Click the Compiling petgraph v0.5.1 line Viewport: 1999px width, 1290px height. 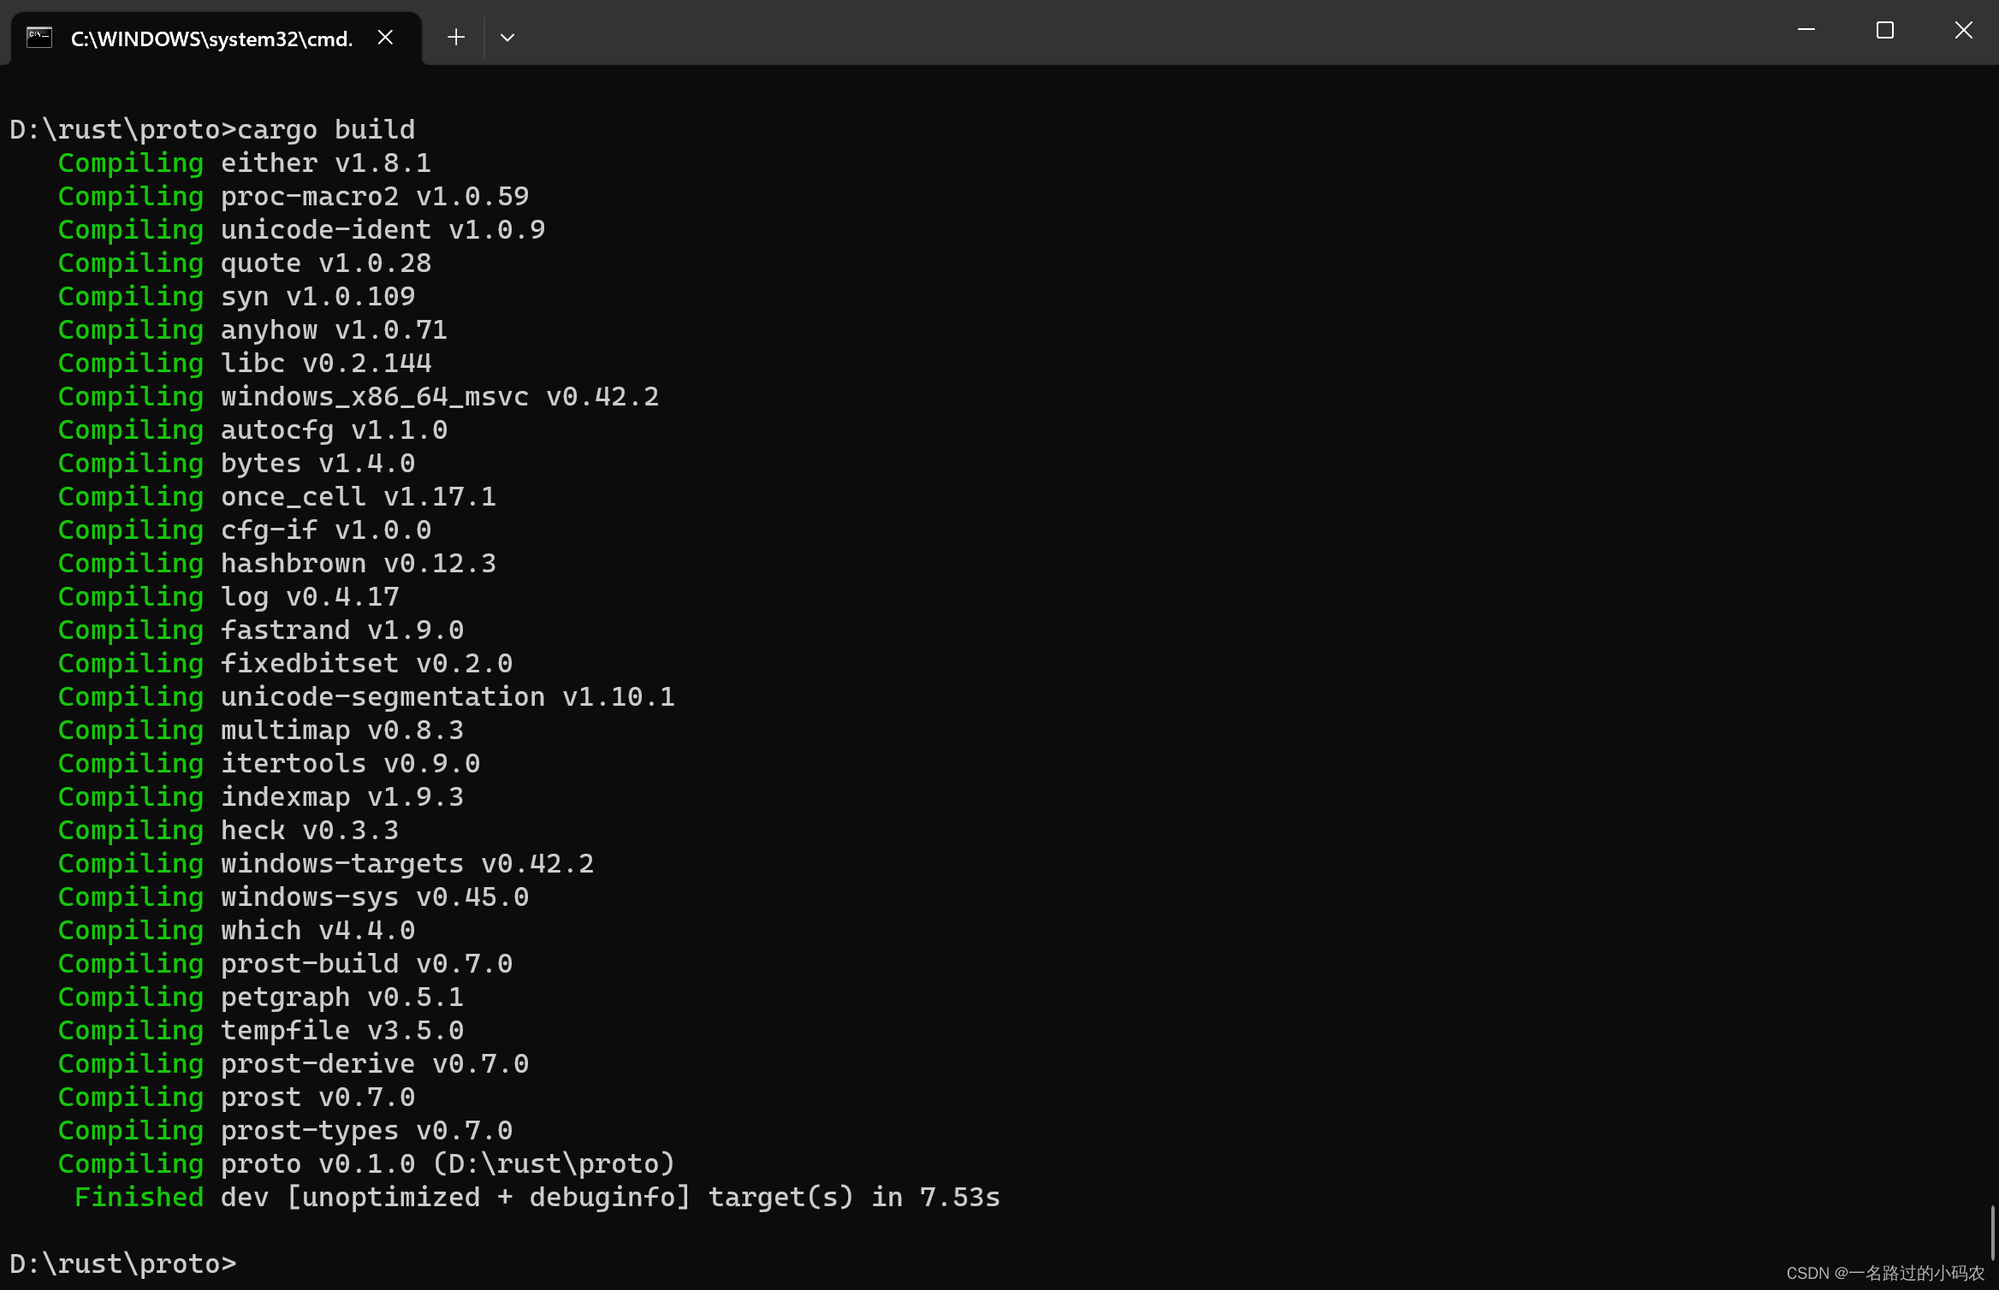coord(261,997)
